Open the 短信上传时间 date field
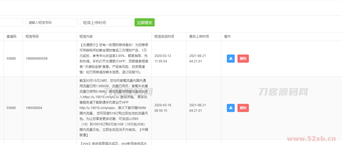 click(106, 23)
